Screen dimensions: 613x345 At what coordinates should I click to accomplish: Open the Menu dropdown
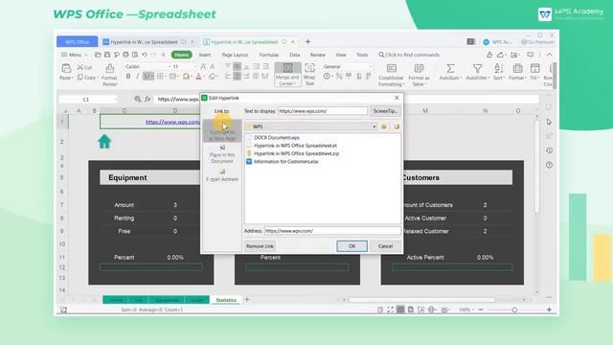[75, 55]
